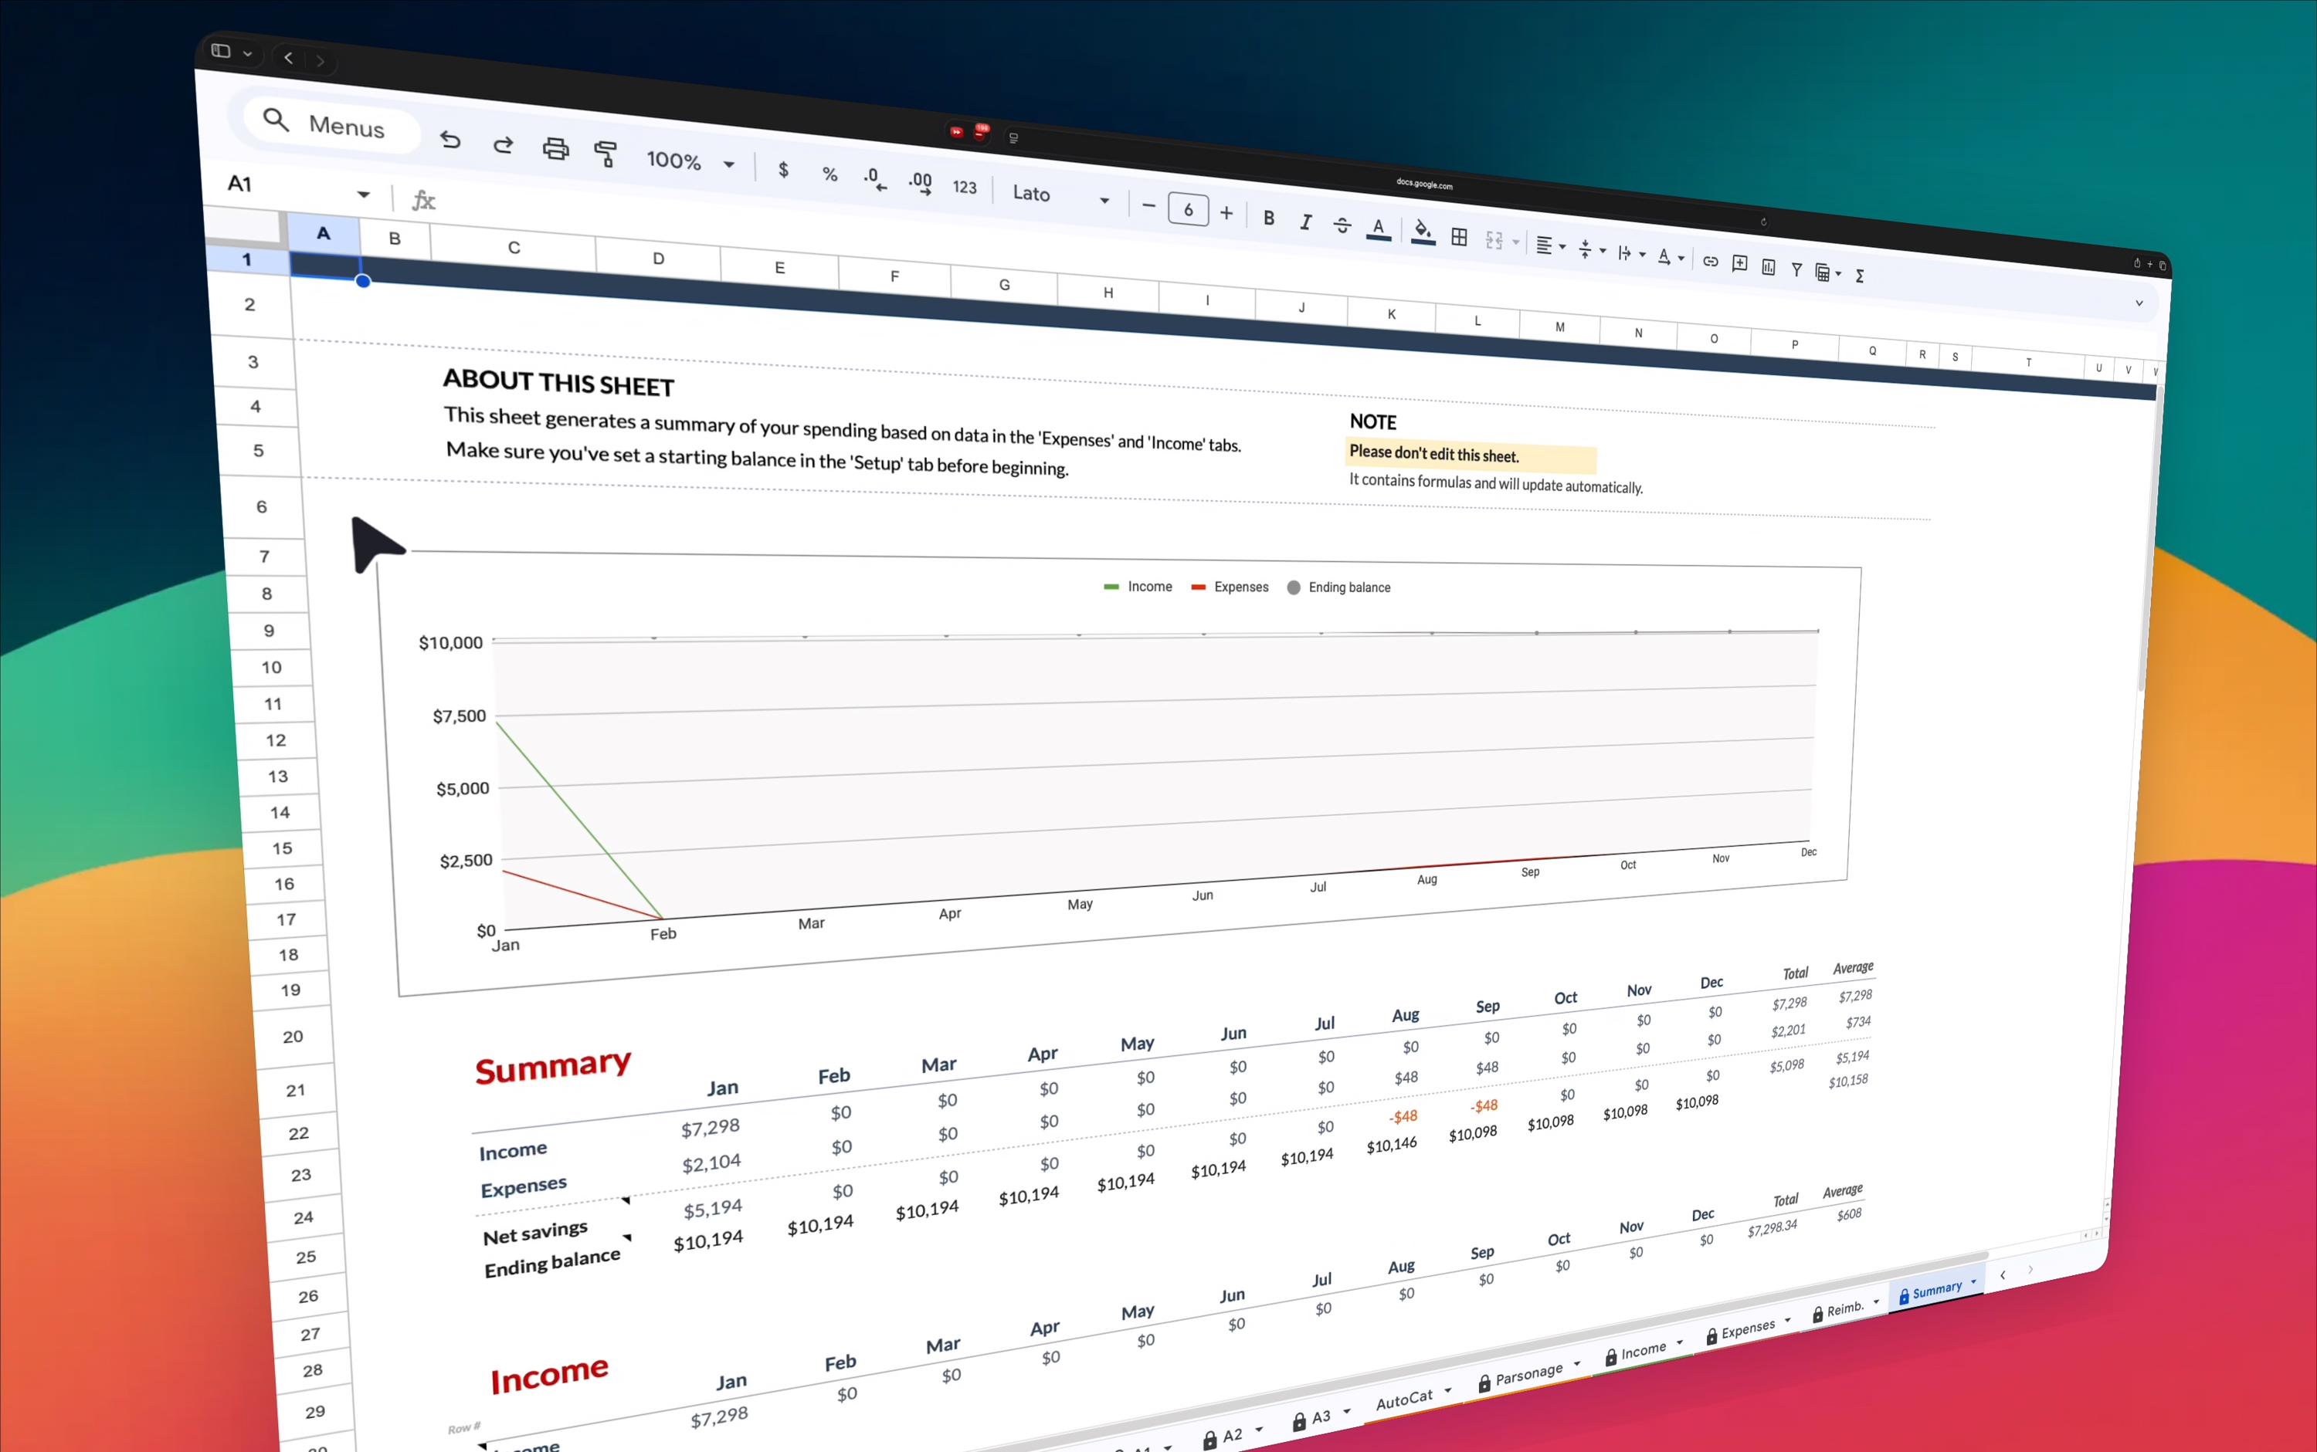Click the decrease font size minus

[1148, 205]
